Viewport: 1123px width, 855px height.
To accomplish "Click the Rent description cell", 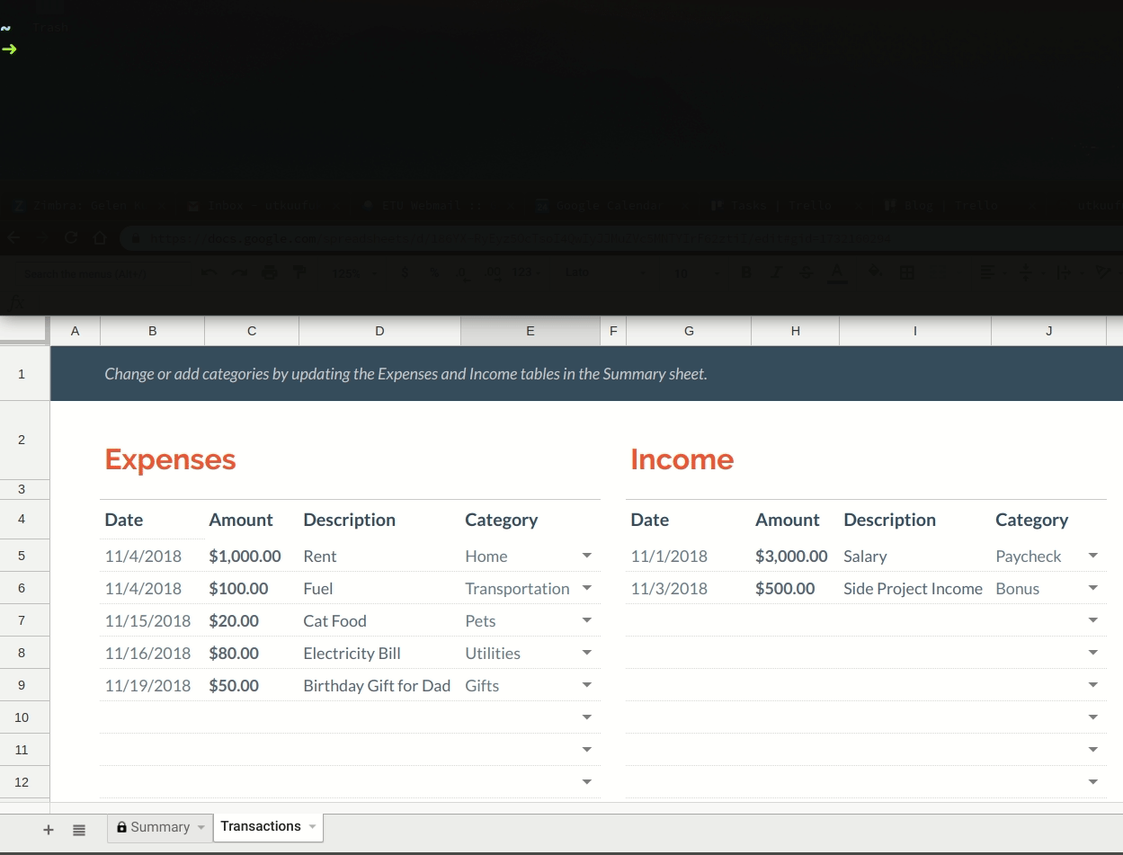I will (x=379, y=556).
